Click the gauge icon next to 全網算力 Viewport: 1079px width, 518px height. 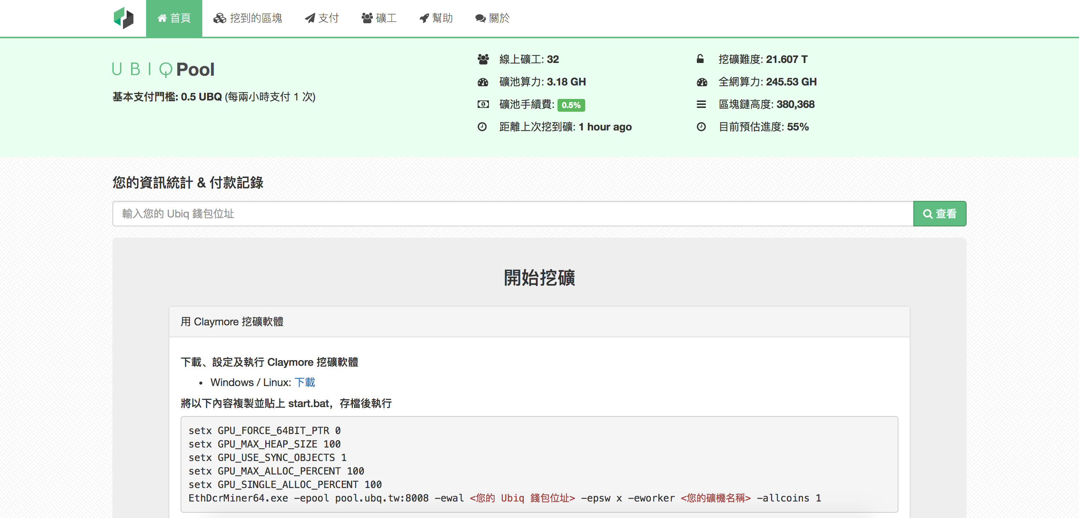[702, 82]
